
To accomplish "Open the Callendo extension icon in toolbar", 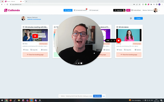I will (x=148, y=4).
